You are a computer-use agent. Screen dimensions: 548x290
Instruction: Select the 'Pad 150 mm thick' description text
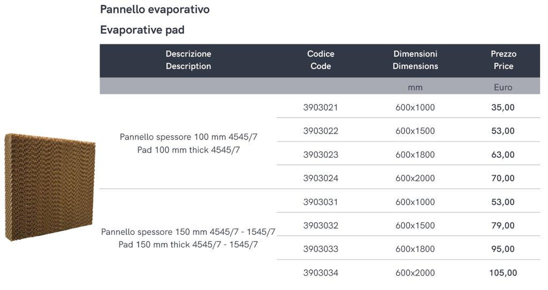(154, 245)
